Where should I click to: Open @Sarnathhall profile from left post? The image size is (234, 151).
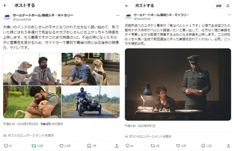(22, 19)
